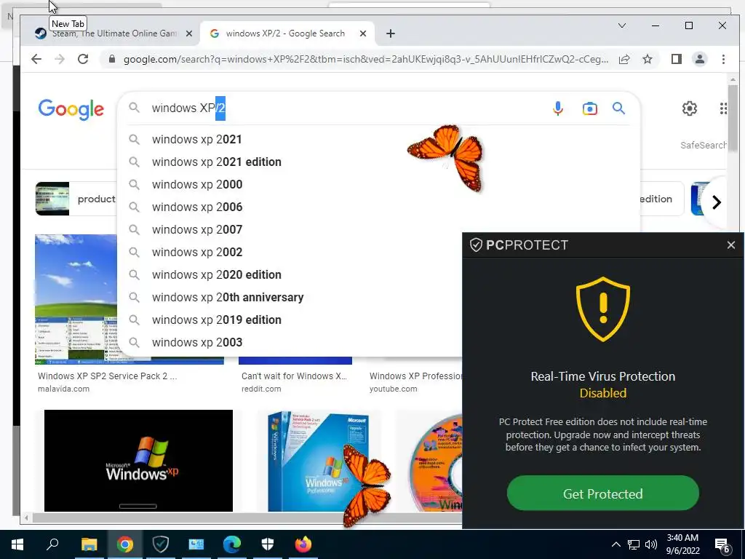
Task: Open the malavida.com source link
Action: tap(64, 389)
